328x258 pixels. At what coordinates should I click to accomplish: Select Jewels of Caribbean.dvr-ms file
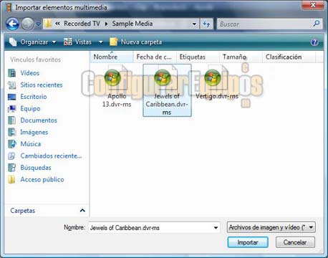167,90
